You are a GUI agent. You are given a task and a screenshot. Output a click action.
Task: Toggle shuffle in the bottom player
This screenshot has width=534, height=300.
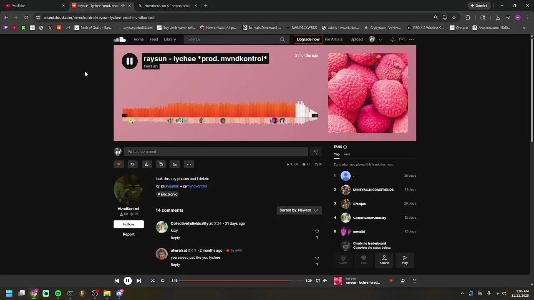(x=153, y=281)
